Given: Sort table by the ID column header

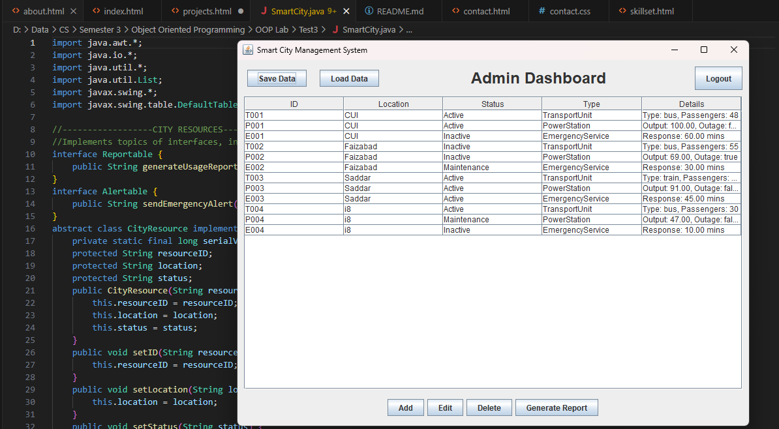Looking at the screenshot, I should coord(294,104).
